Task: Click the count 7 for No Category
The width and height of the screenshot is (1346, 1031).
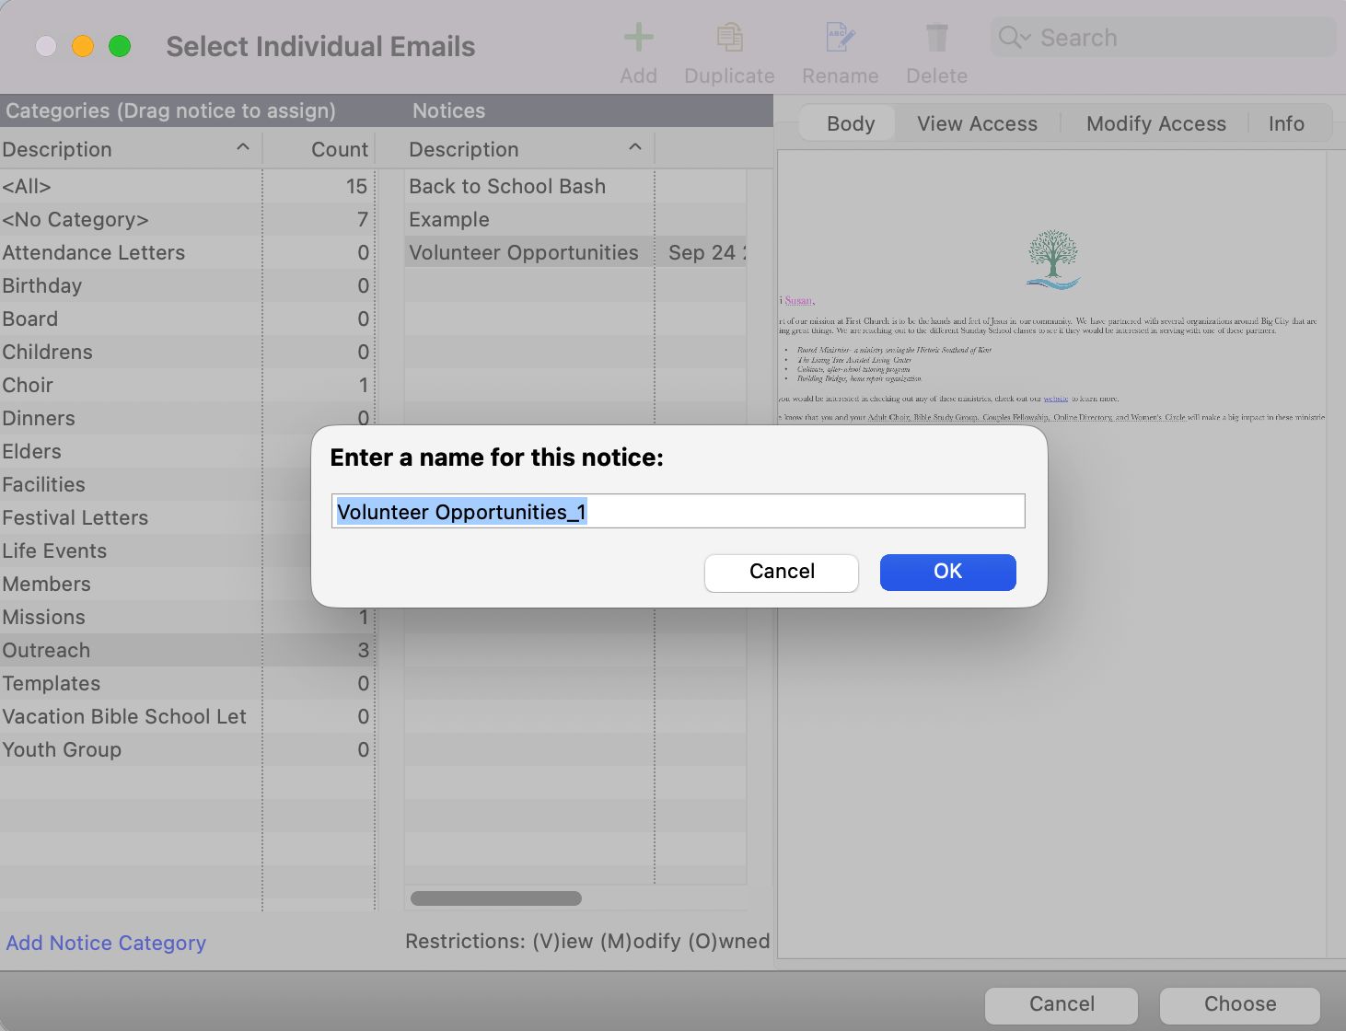Action: pyautogui.click(x=363, y=219)
